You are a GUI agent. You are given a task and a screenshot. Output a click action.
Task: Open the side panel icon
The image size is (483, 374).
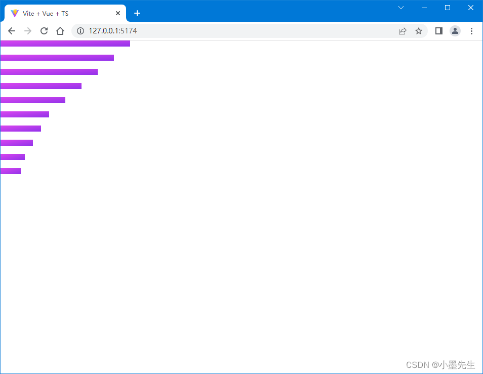coord(438,31)
